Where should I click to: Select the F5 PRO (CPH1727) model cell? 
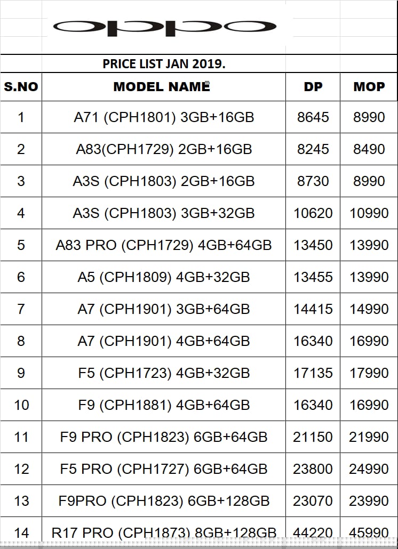point(164,469)
